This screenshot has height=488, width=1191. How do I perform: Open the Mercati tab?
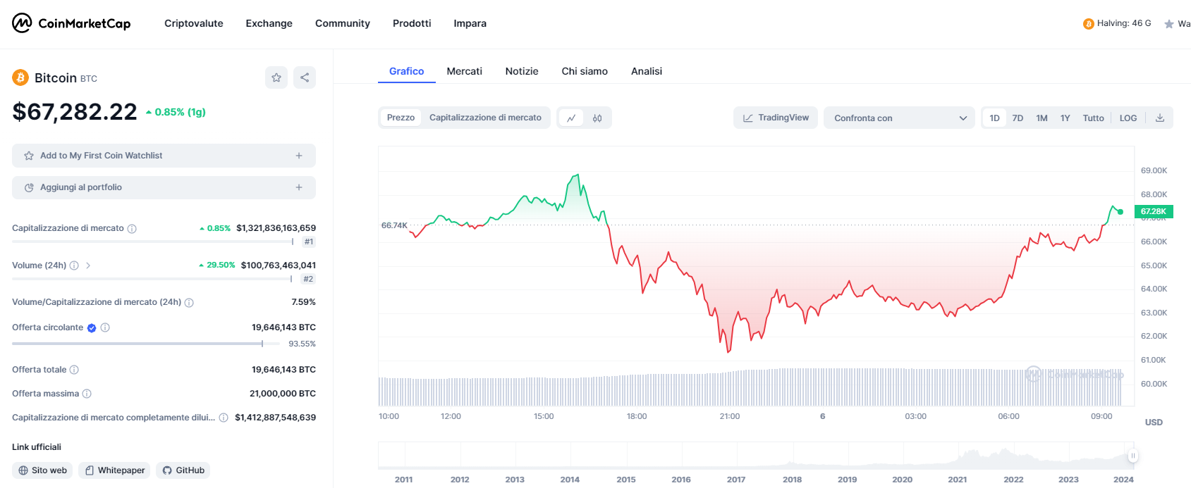point(465,71)
